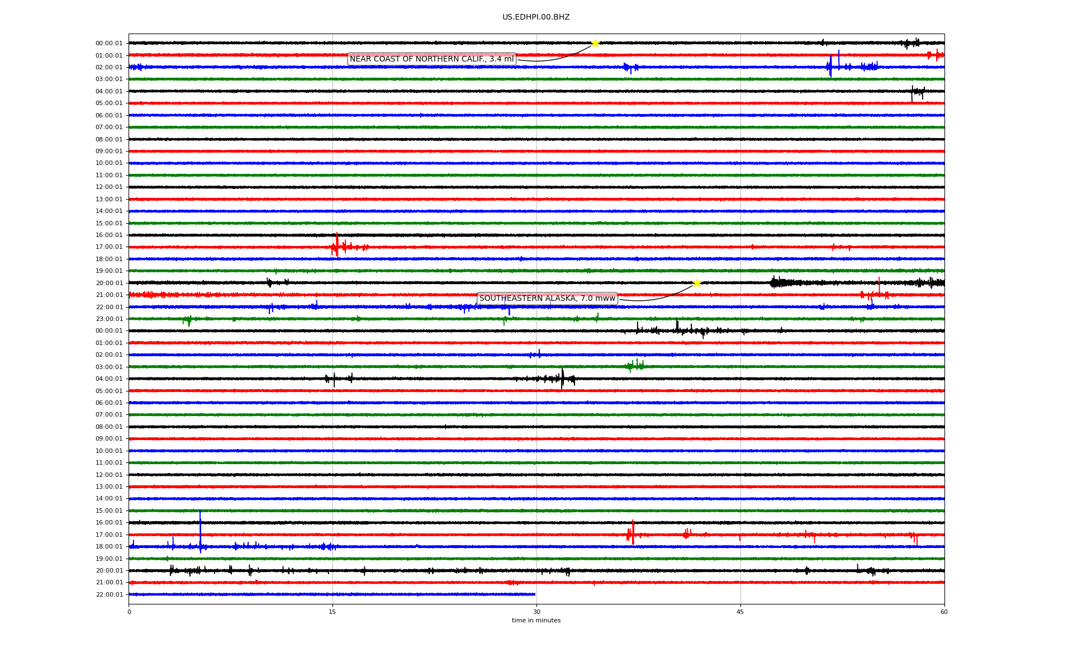Click the last 22:00:01 row label at bottom
Image resolution: width=1073 pixels, height=671 pixels.
[109, 595]
